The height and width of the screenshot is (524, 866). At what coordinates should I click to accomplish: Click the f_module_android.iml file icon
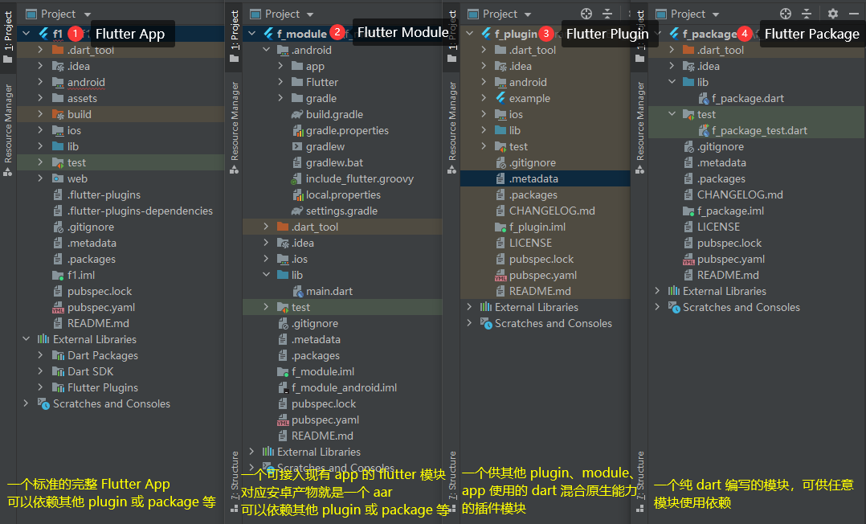pyautogui.click(x=283, y=387)
